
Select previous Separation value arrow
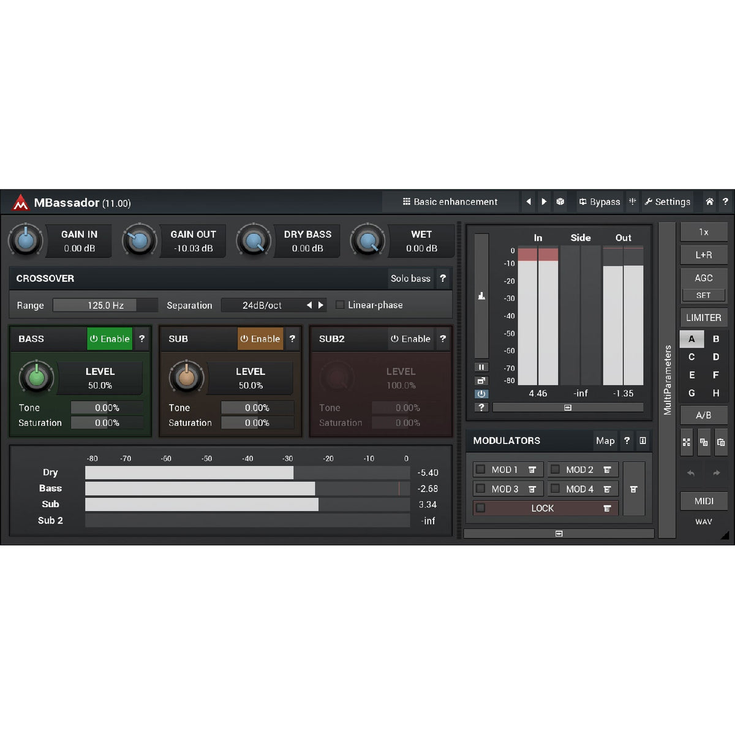pos(309,305)
